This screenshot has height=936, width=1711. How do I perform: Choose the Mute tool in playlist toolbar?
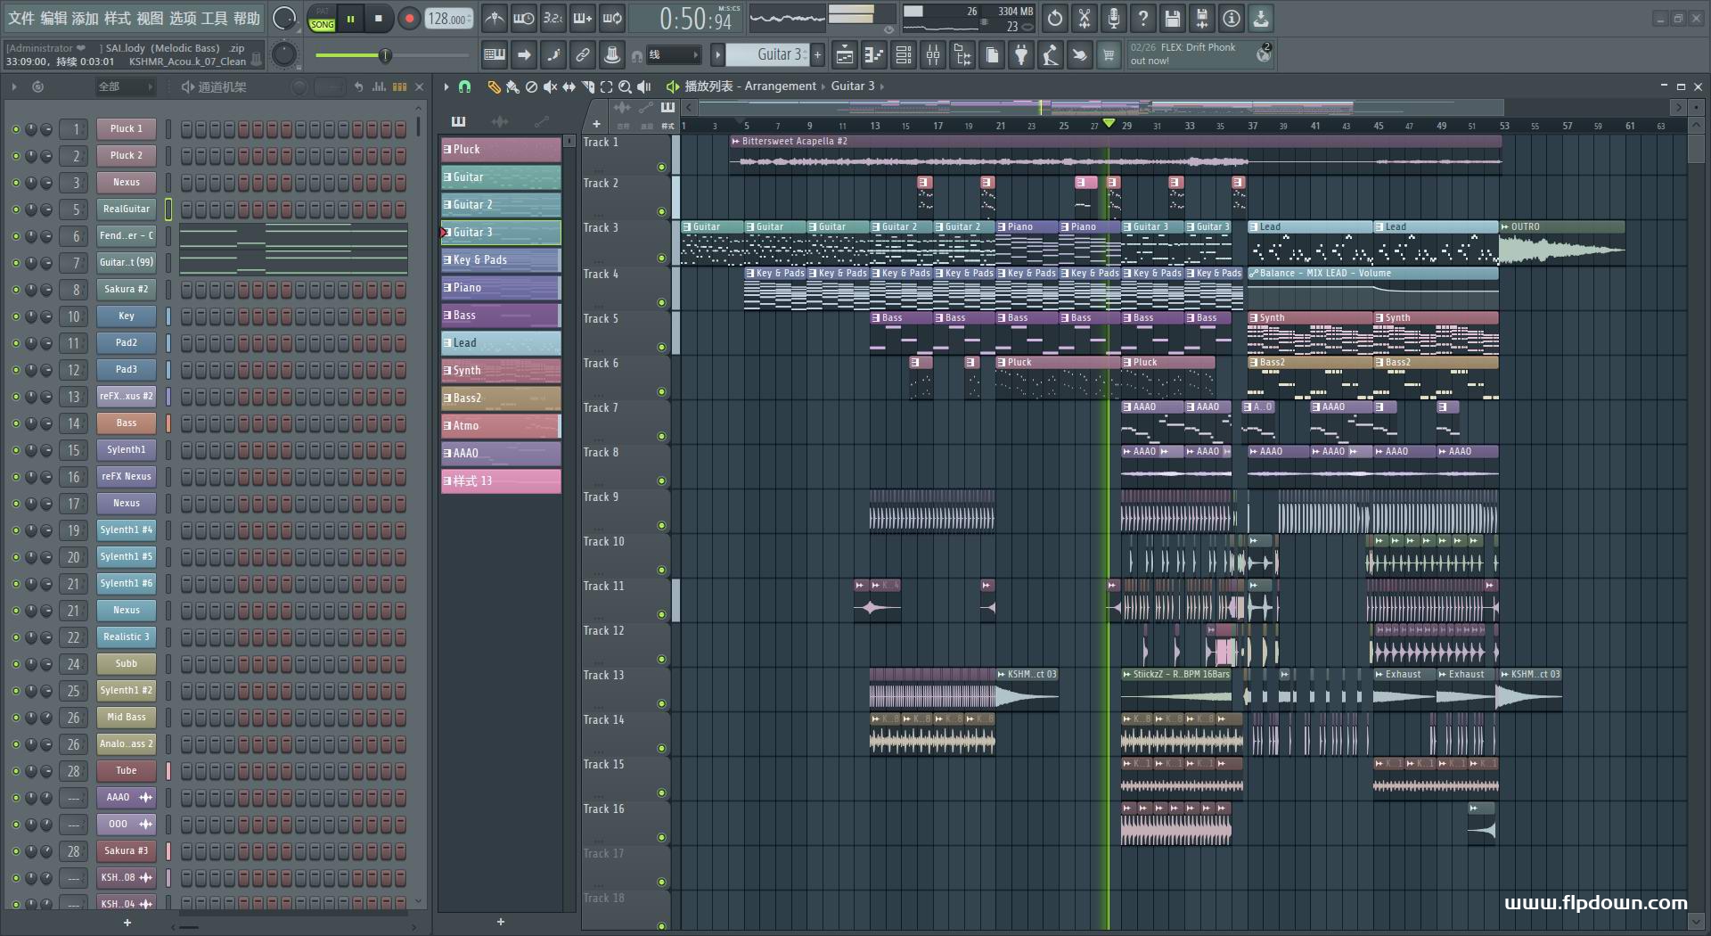click(x=550, y=86)
